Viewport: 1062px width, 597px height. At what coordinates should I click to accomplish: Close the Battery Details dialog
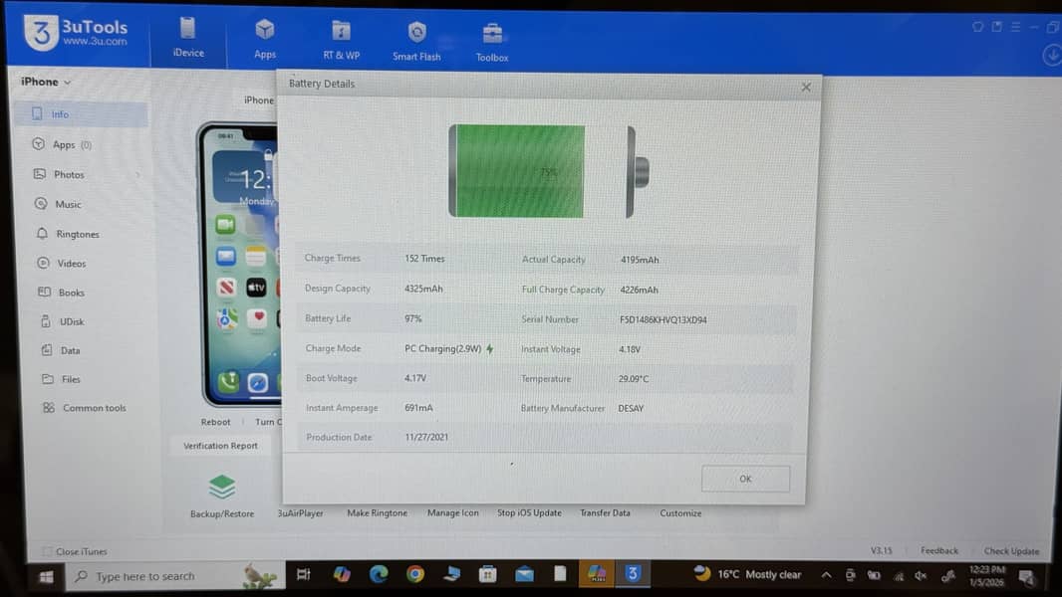tap(806, 87)
